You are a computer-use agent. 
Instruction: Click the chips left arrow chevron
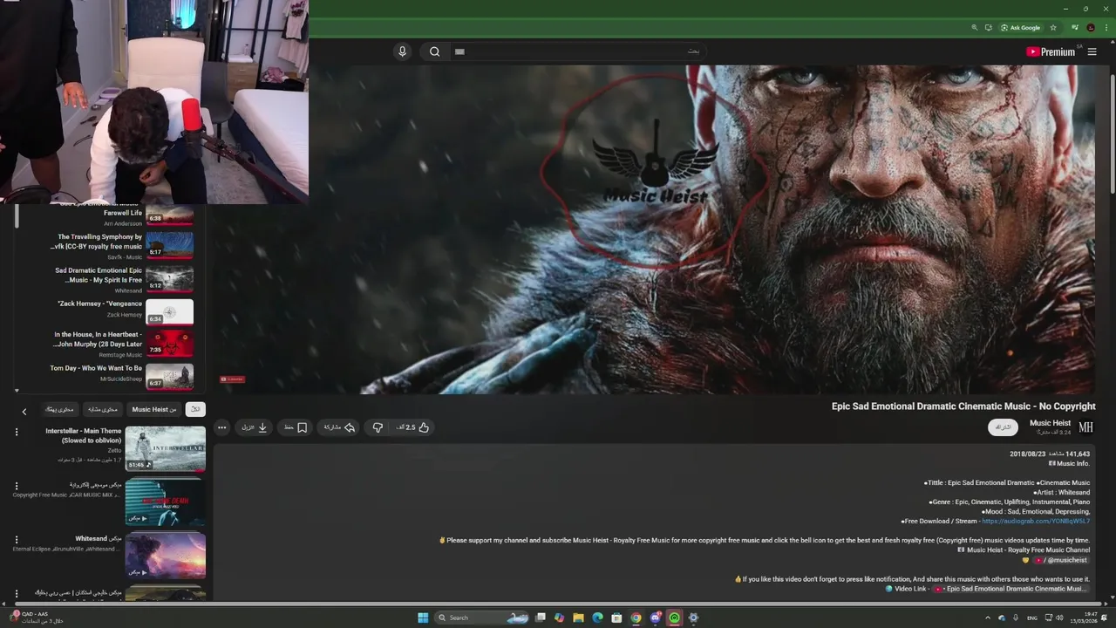tap(24, 411)
